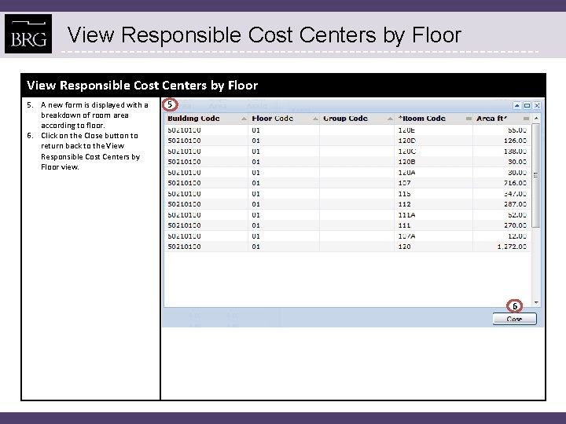Click the Floor Code sort arrow
Viewport: 566px width, 424px height.
pos(315,119)
